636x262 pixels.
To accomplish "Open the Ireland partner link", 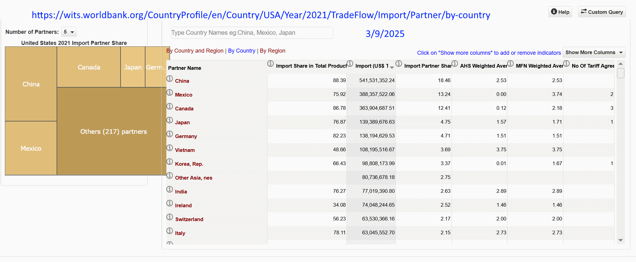I will coord(183,205).
